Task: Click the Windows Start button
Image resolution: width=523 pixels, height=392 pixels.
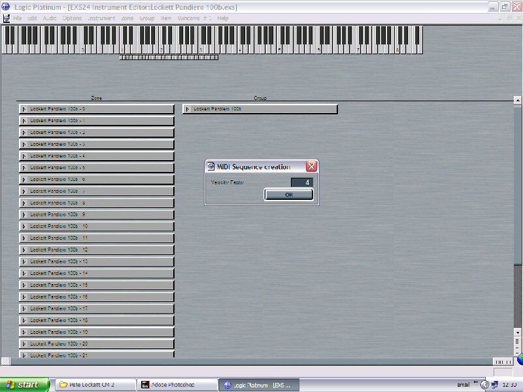Action: tap(25, 385)
